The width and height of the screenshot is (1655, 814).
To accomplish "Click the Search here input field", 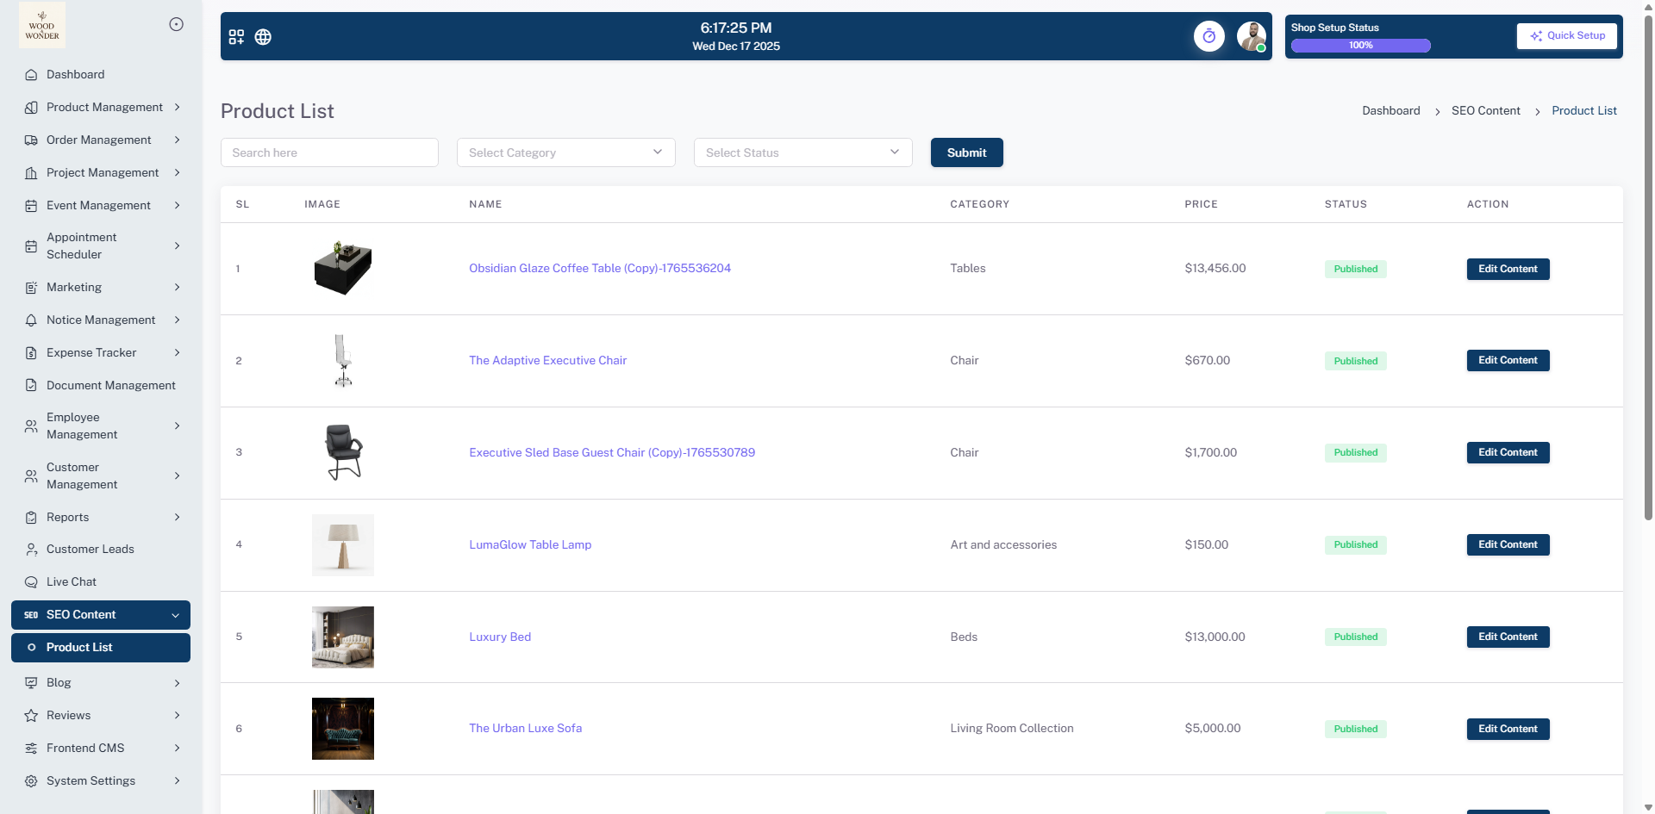I will [329, 152].
